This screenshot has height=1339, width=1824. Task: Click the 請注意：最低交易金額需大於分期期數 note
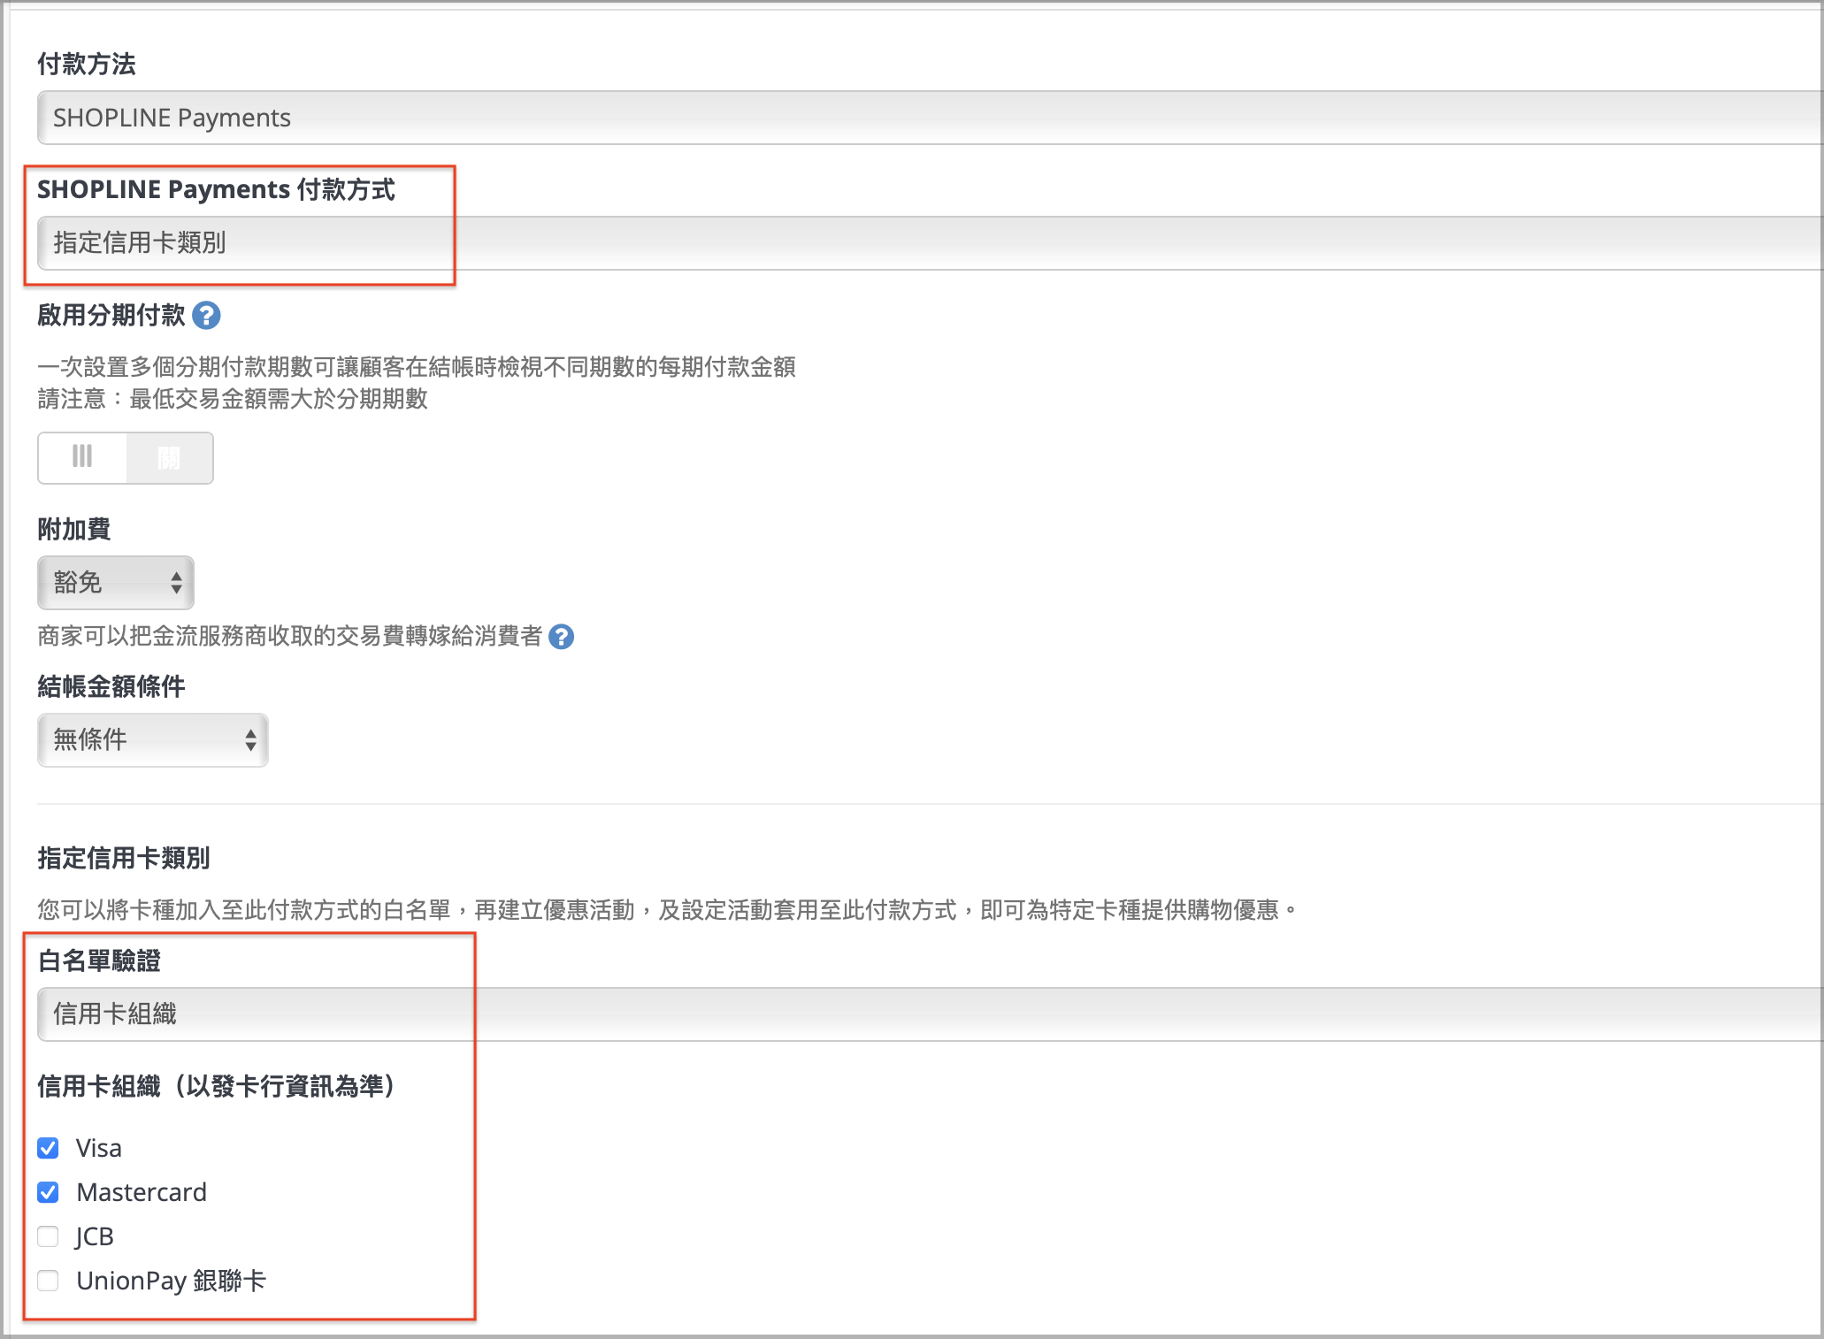coord(233,399)
